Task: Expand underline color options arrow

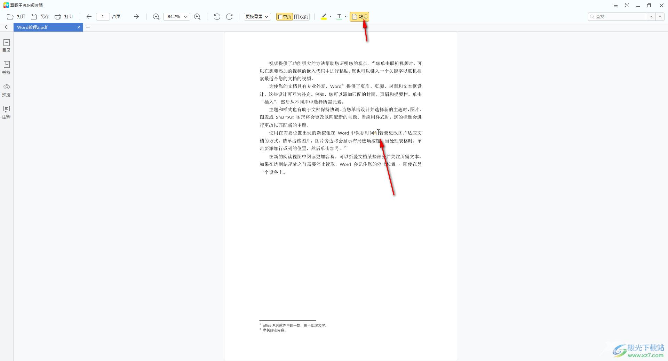Action: tap(345, 17)
